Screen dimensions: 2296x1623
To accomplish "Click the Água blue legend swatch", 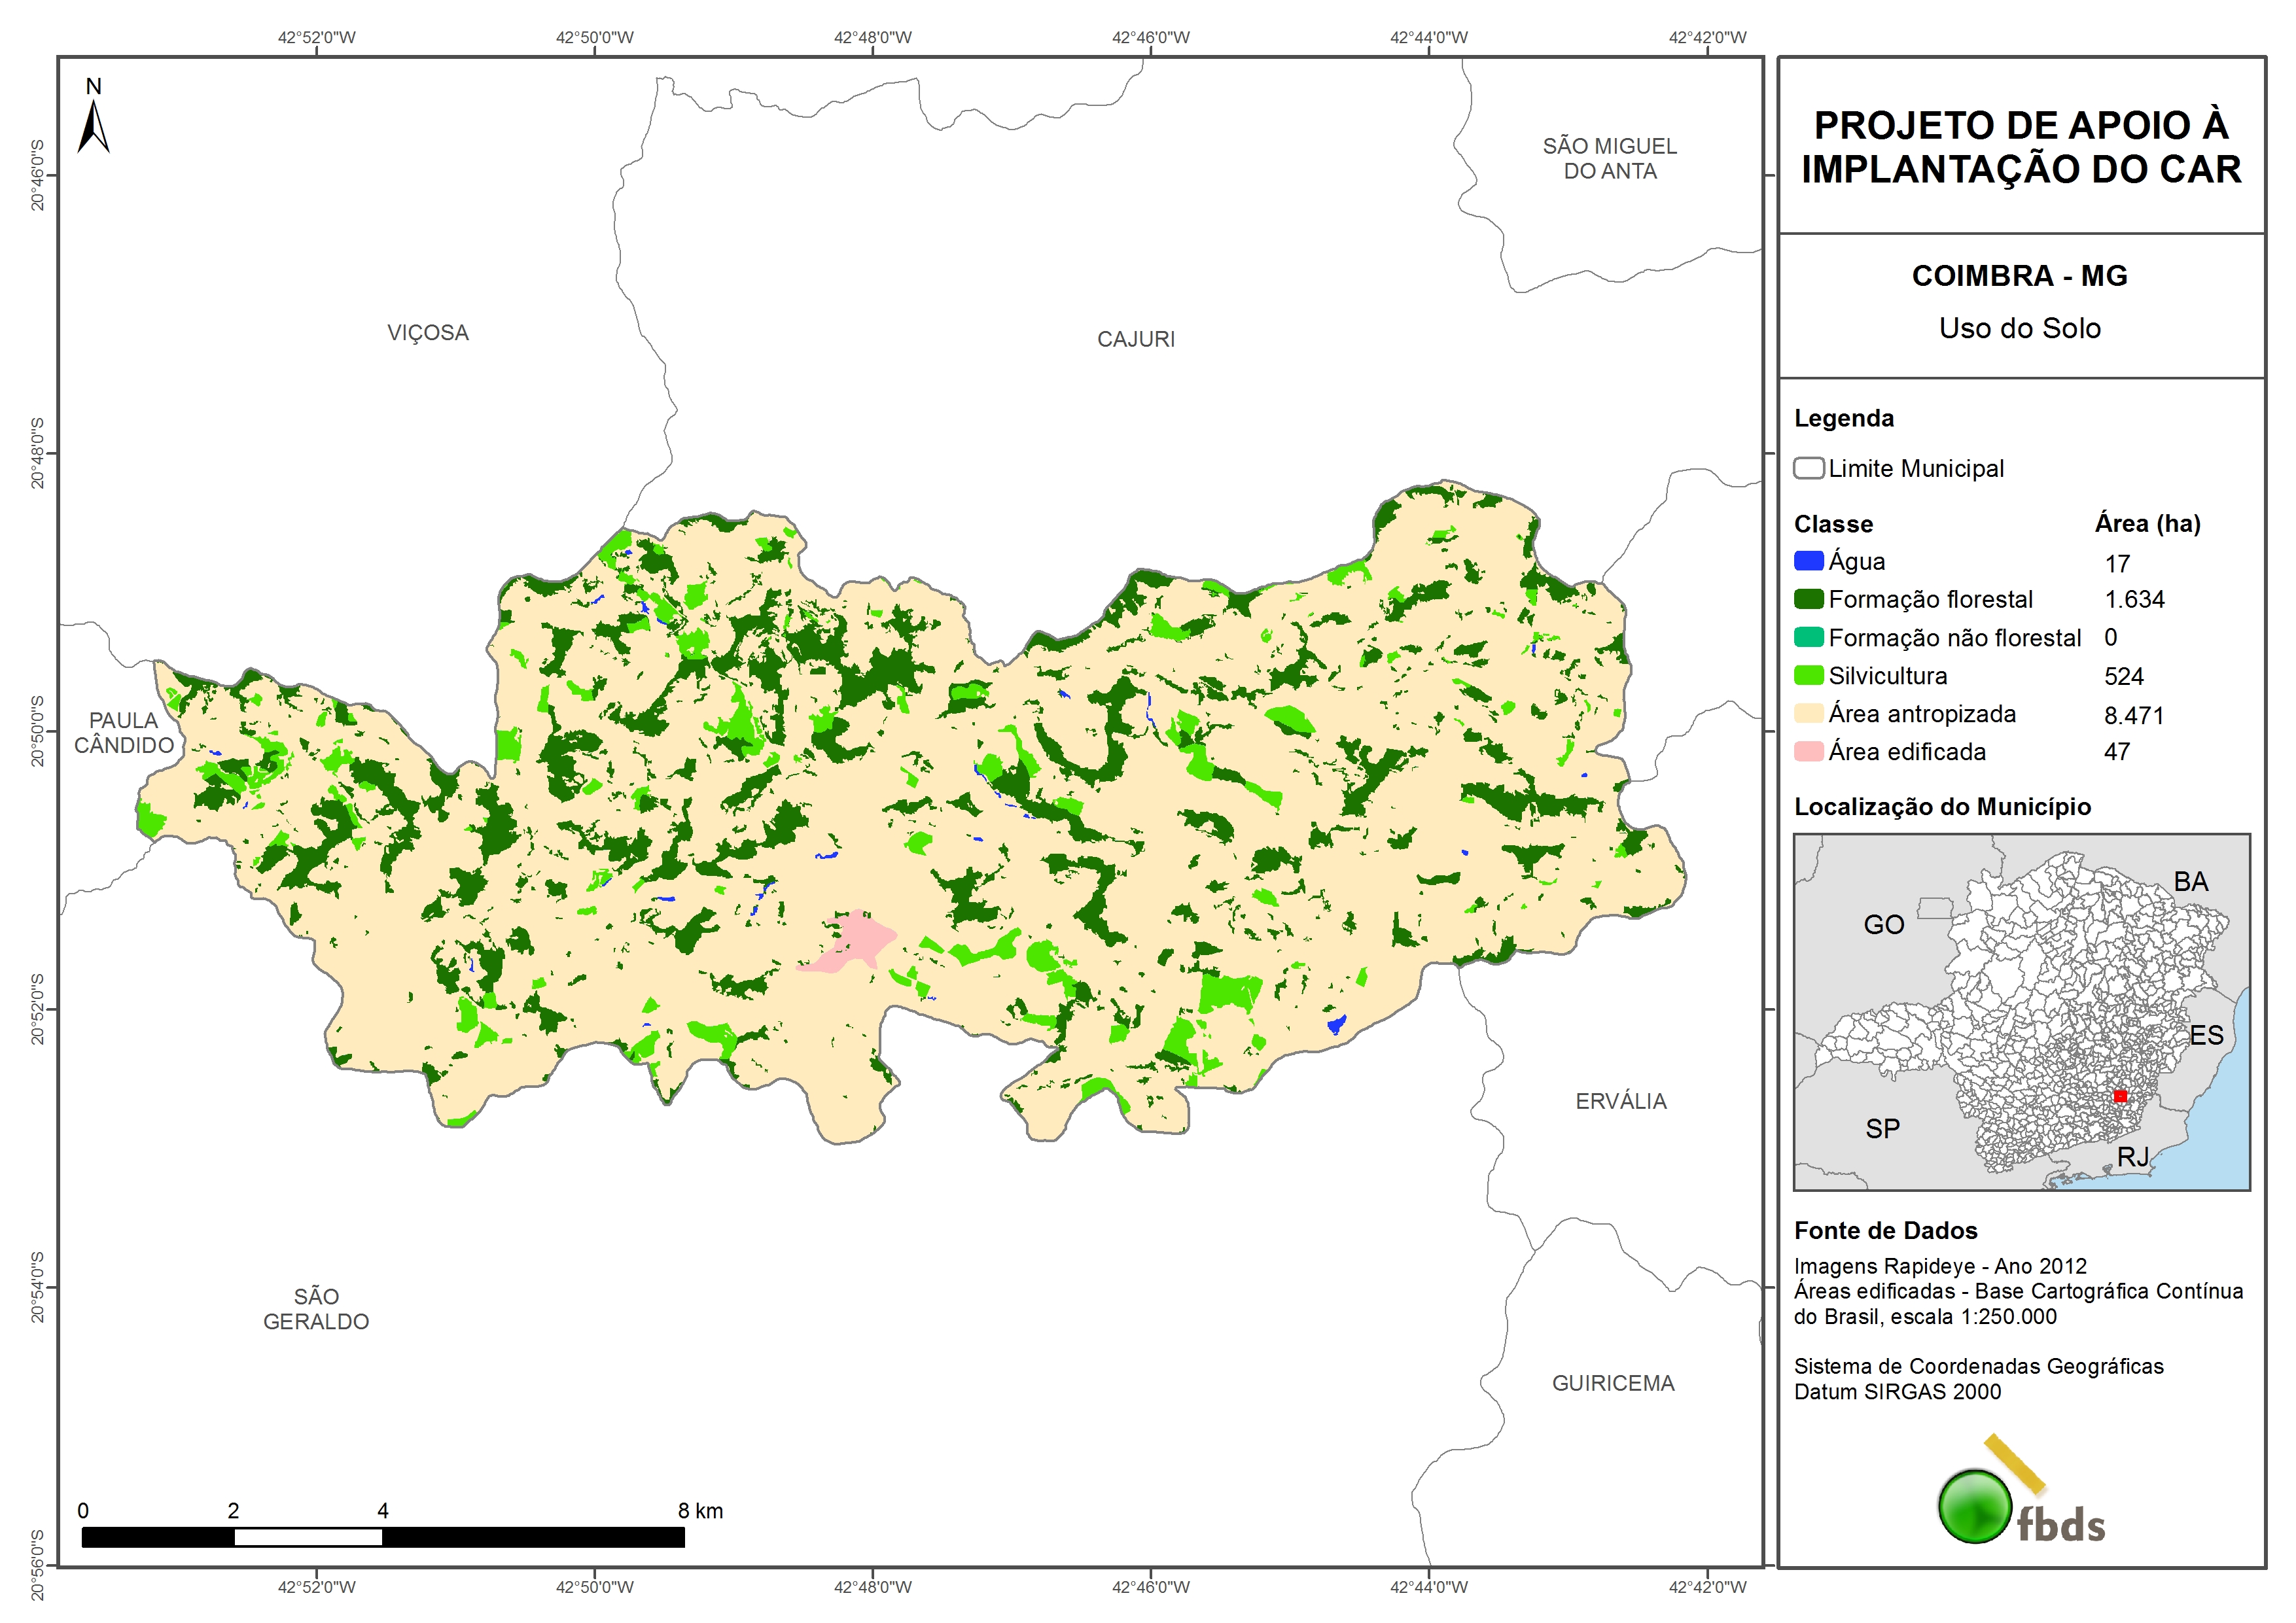I will click(1808, 561).
